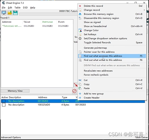This screenshot has width=149, height=140.
Task: Click Advanced Options
Action: pyautogui.click(x=11, y=138)
